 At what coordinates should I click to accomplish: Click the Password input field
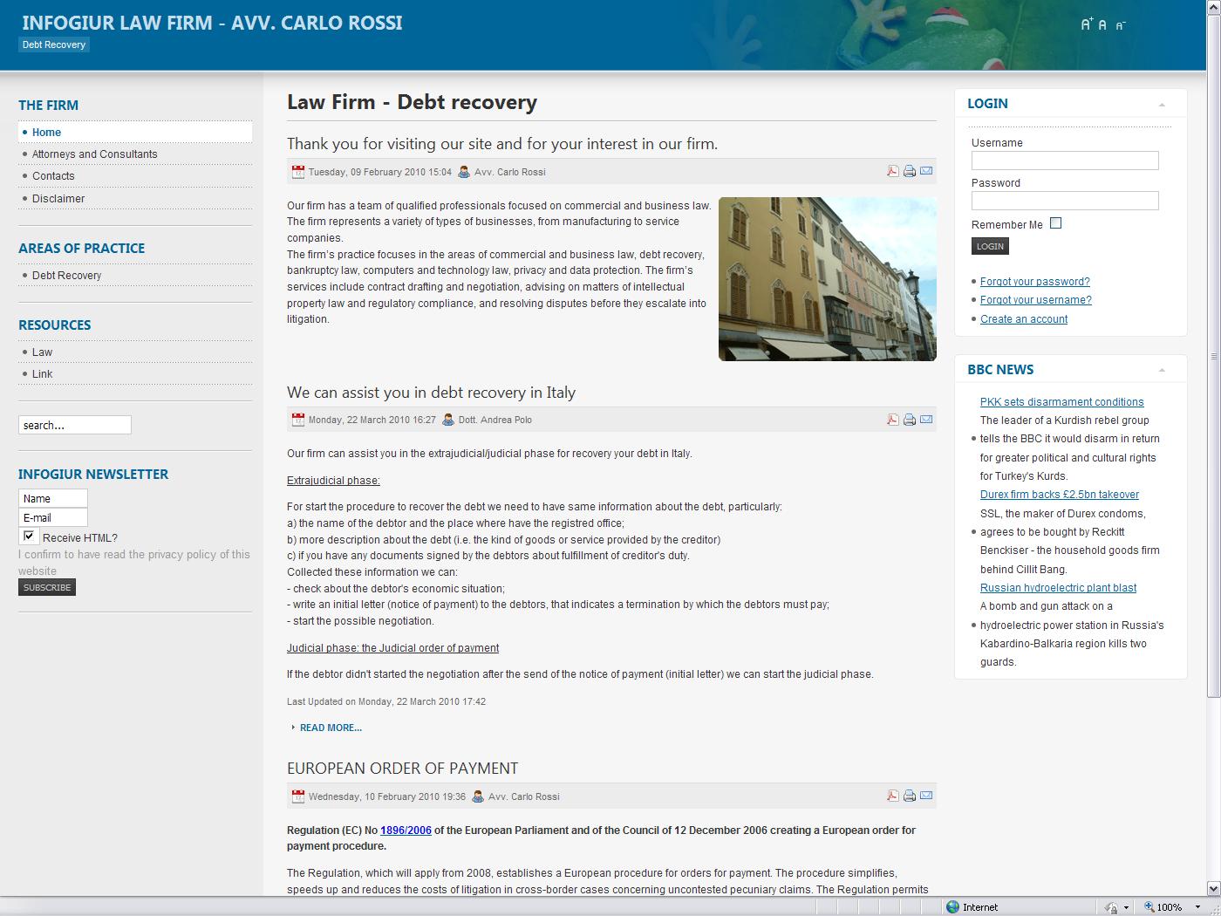[1065, 201]
